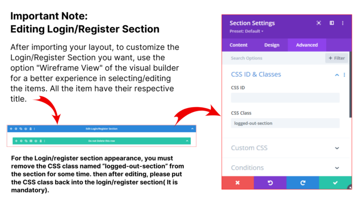
Task: Expand the Custom CSS group
Action: (286, 148)
